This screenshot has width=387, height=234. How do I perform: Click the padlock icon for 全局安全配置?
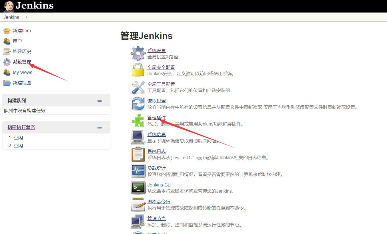[138, 70]
